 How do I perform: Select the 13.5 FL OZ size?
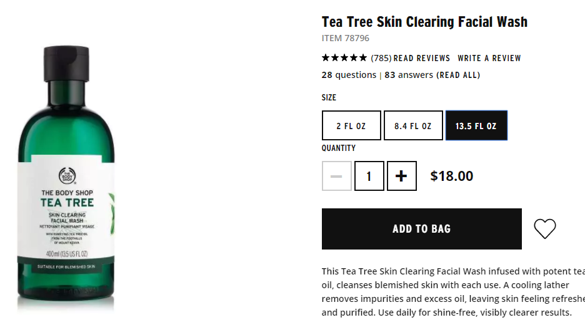(476, 126)
